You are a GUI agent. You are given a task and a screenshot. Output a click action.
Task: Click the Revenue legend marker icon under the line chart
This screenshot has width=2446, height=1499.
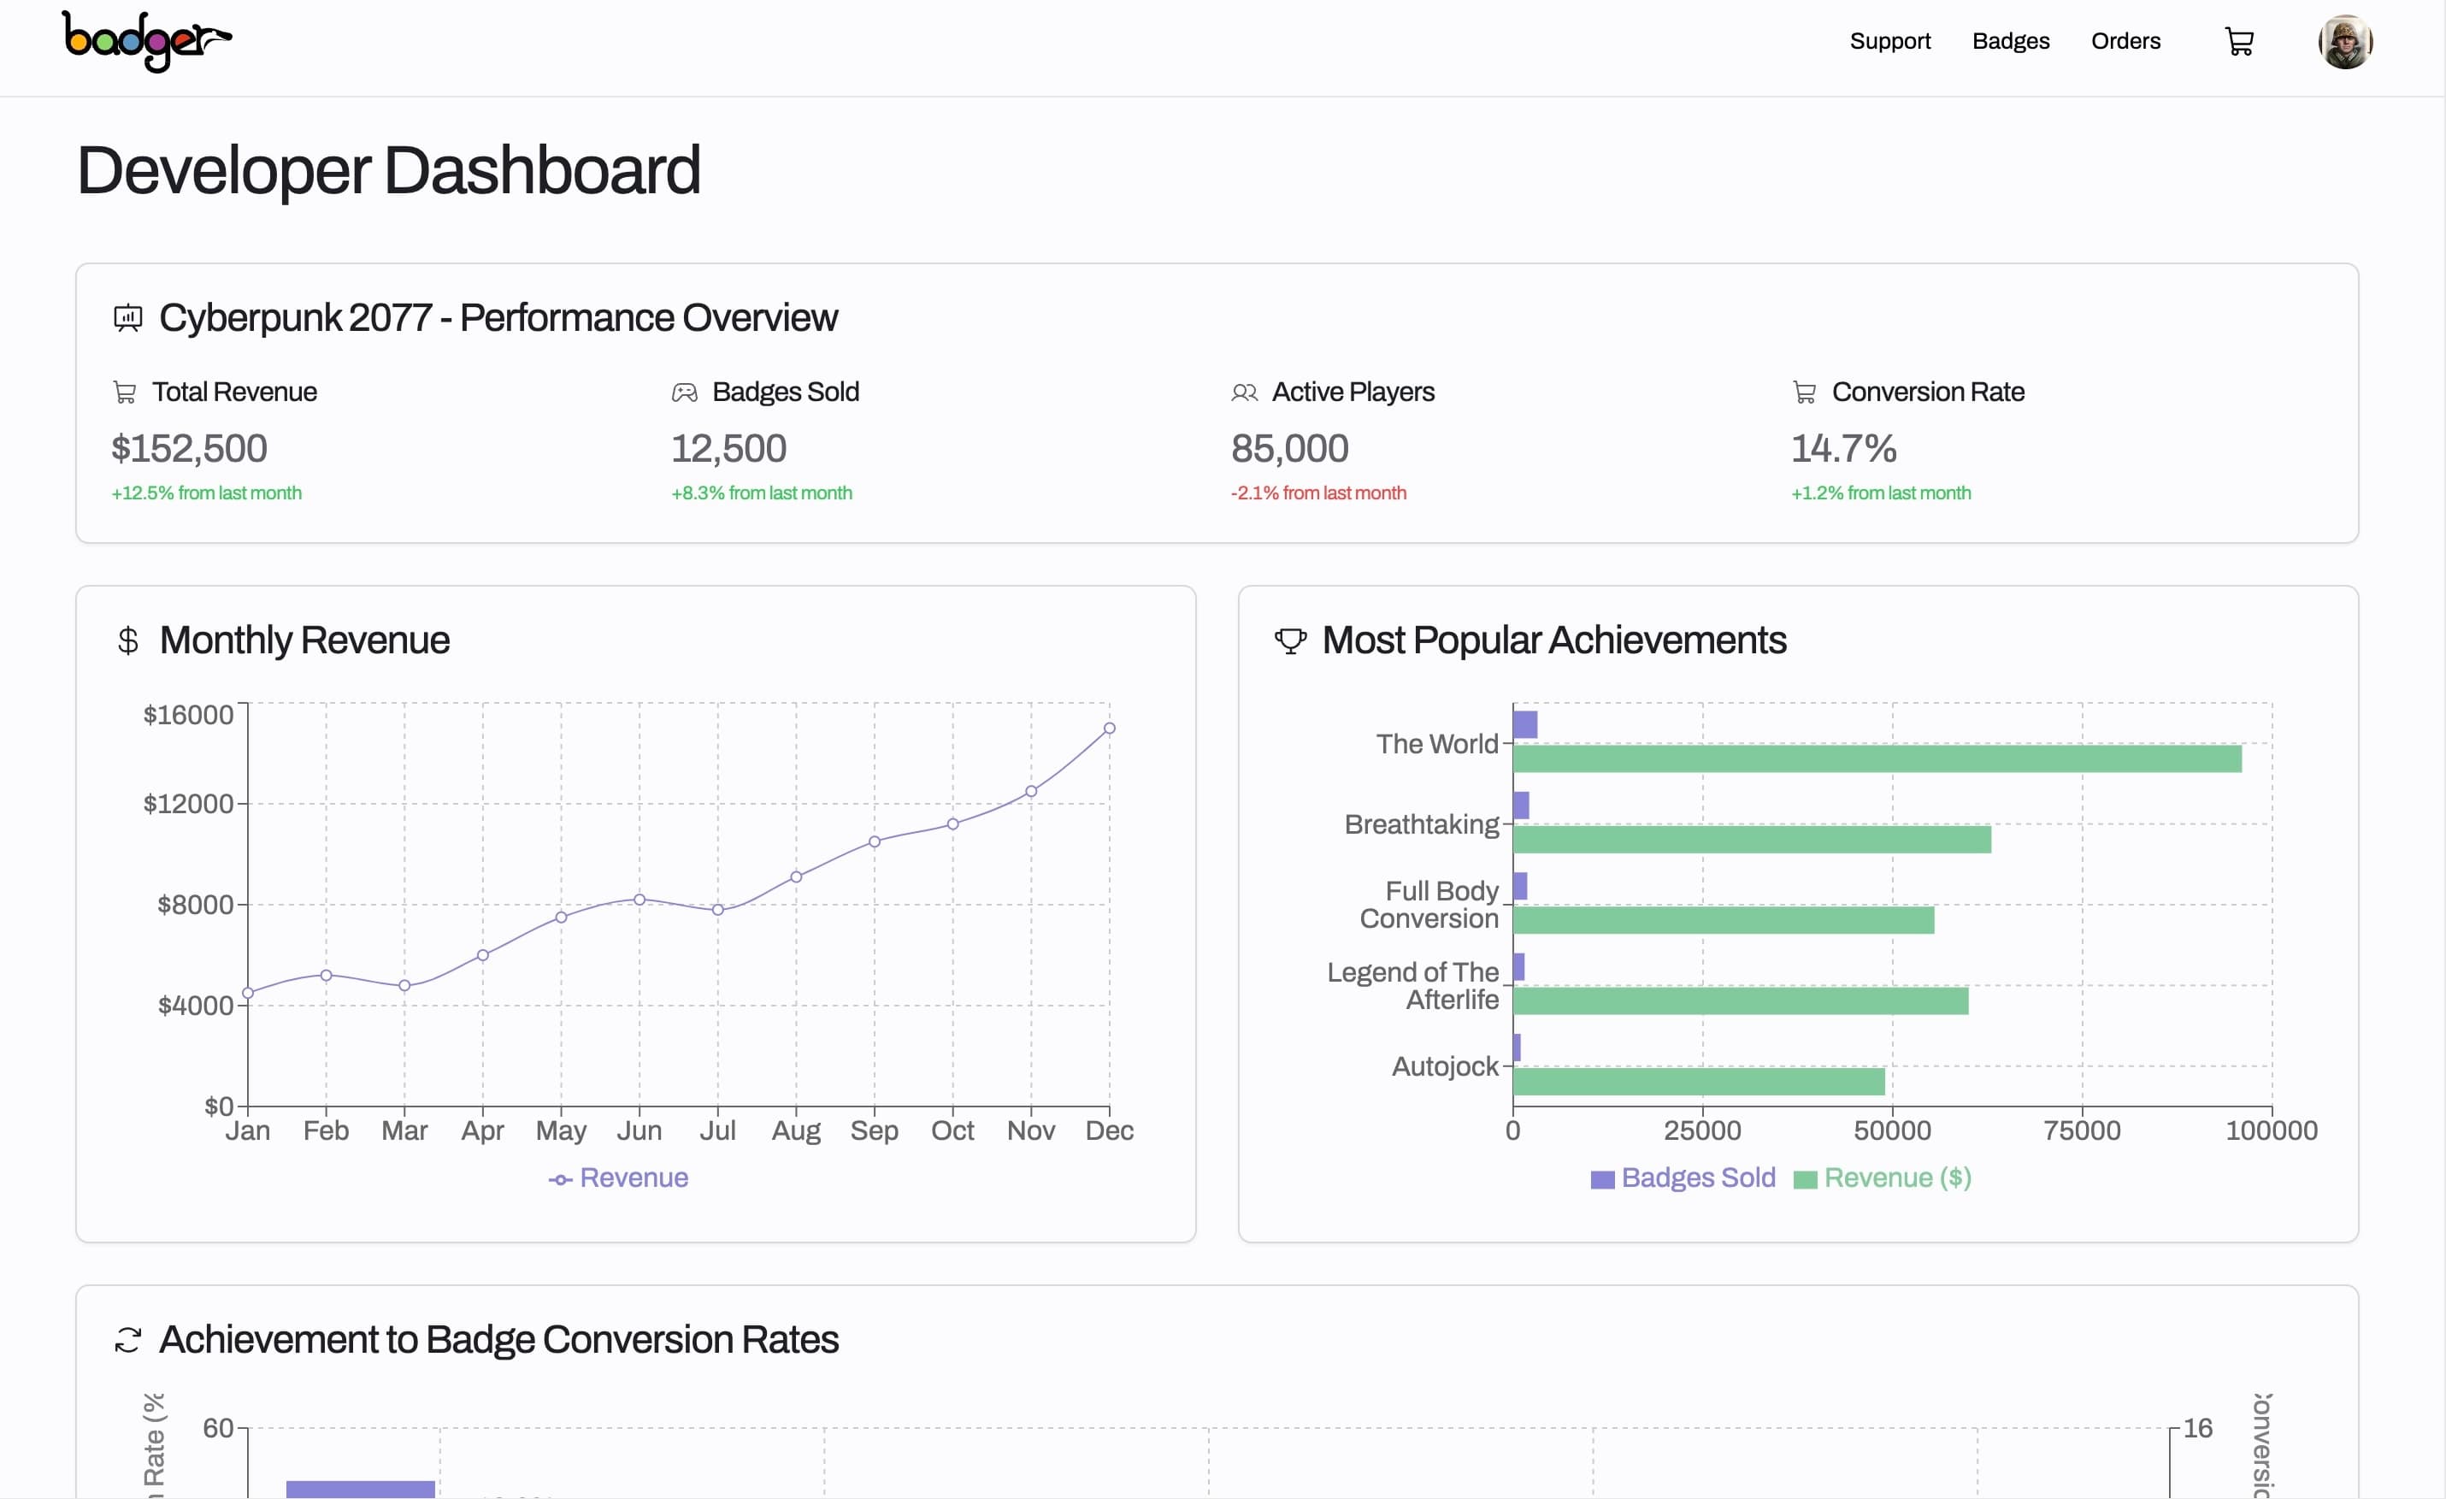coord(561,1179)
